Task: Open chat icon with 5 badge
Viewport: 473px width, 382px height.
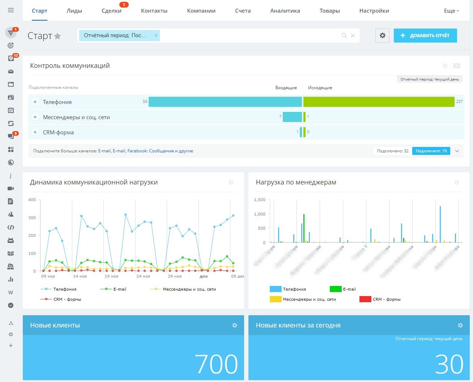Action: [11, 136]
